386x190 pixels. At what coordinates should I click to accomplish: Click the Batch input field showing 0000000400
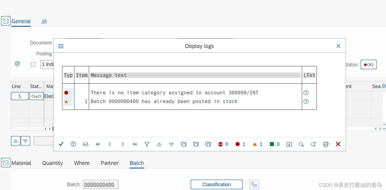pos(101,184)
